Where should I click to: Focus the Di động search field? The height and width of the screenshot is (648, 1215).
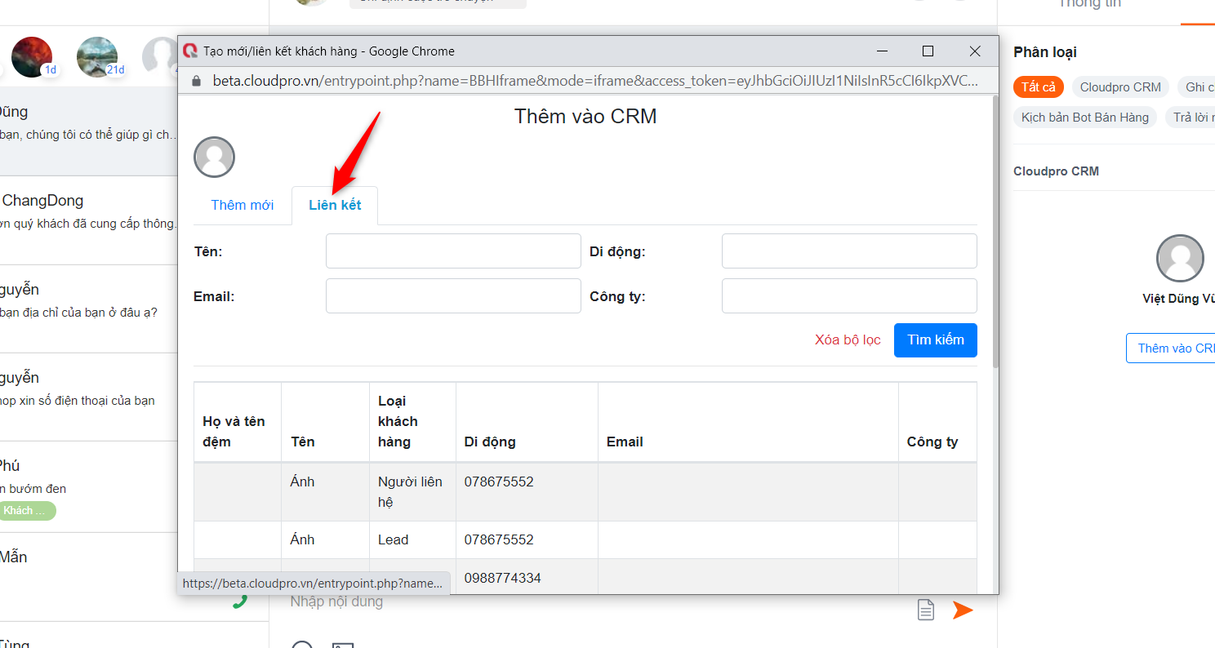849,251
